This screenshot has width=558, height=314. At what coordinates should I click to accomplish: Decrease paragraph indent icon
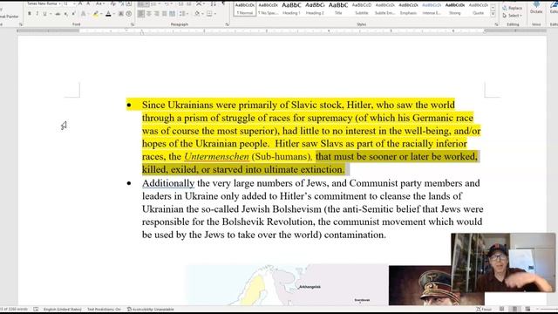(180, 3)
